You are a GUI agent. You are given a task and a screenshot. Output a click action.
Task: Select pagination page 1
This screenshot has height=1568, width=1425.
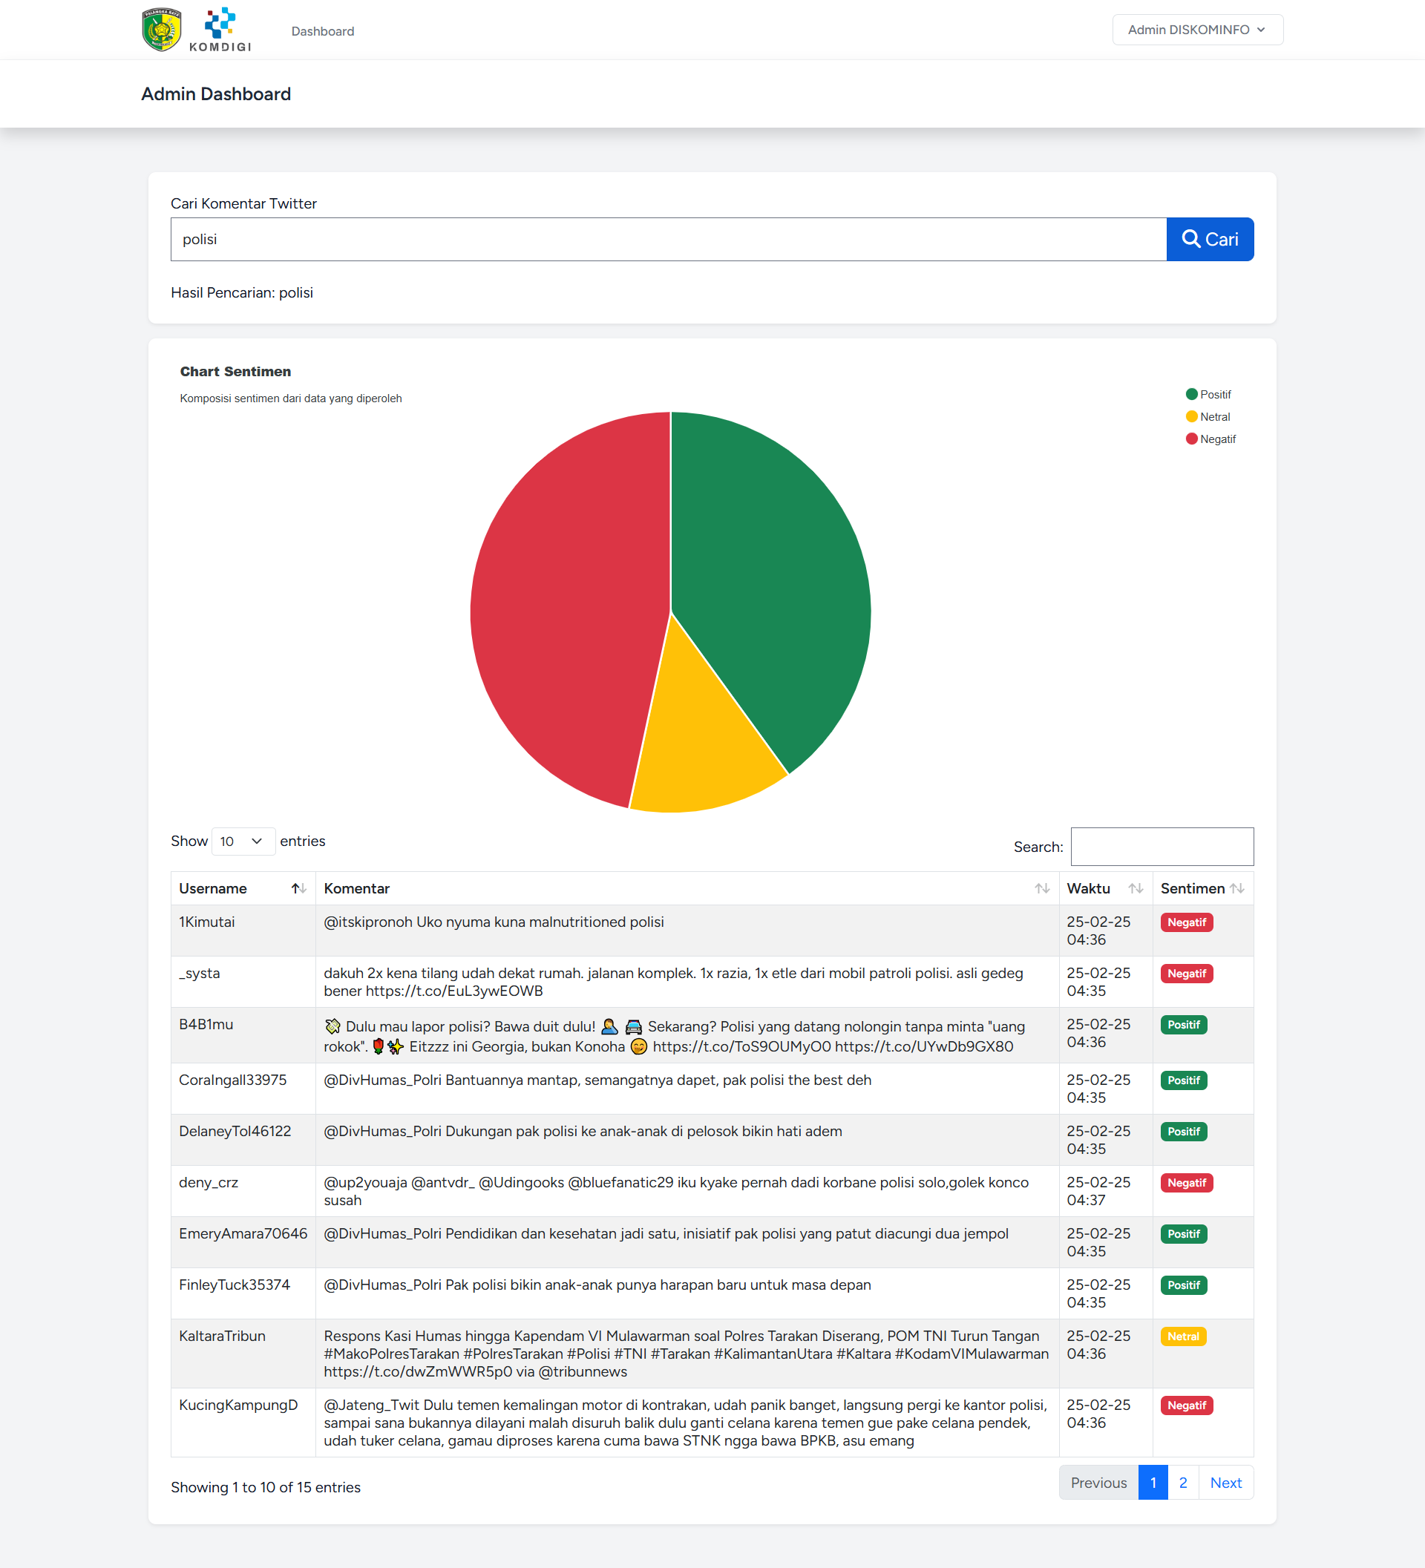(1153, 1483)
